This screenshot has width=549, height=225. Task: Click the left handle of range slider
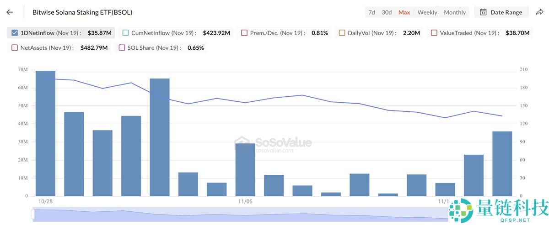(x=32, y=215)
